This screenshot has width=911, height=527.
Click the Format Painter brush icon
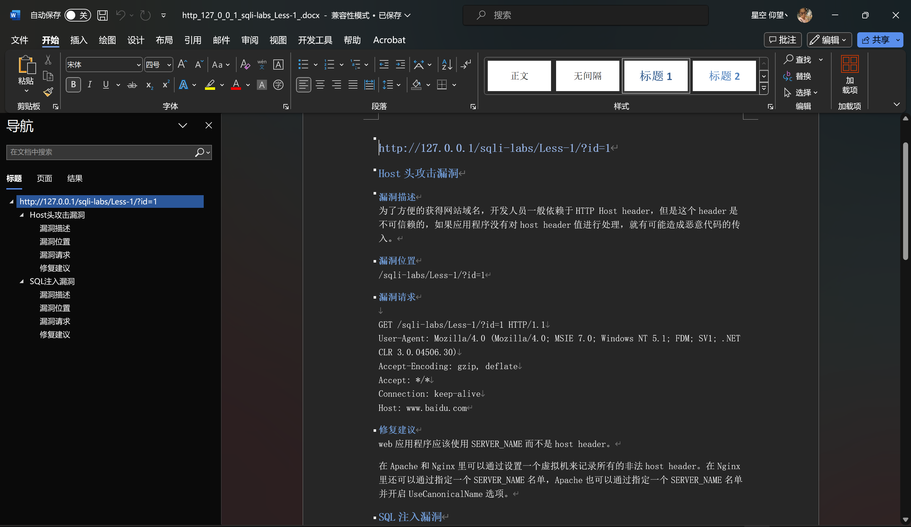pyautogui.click(x=48, y=92)
